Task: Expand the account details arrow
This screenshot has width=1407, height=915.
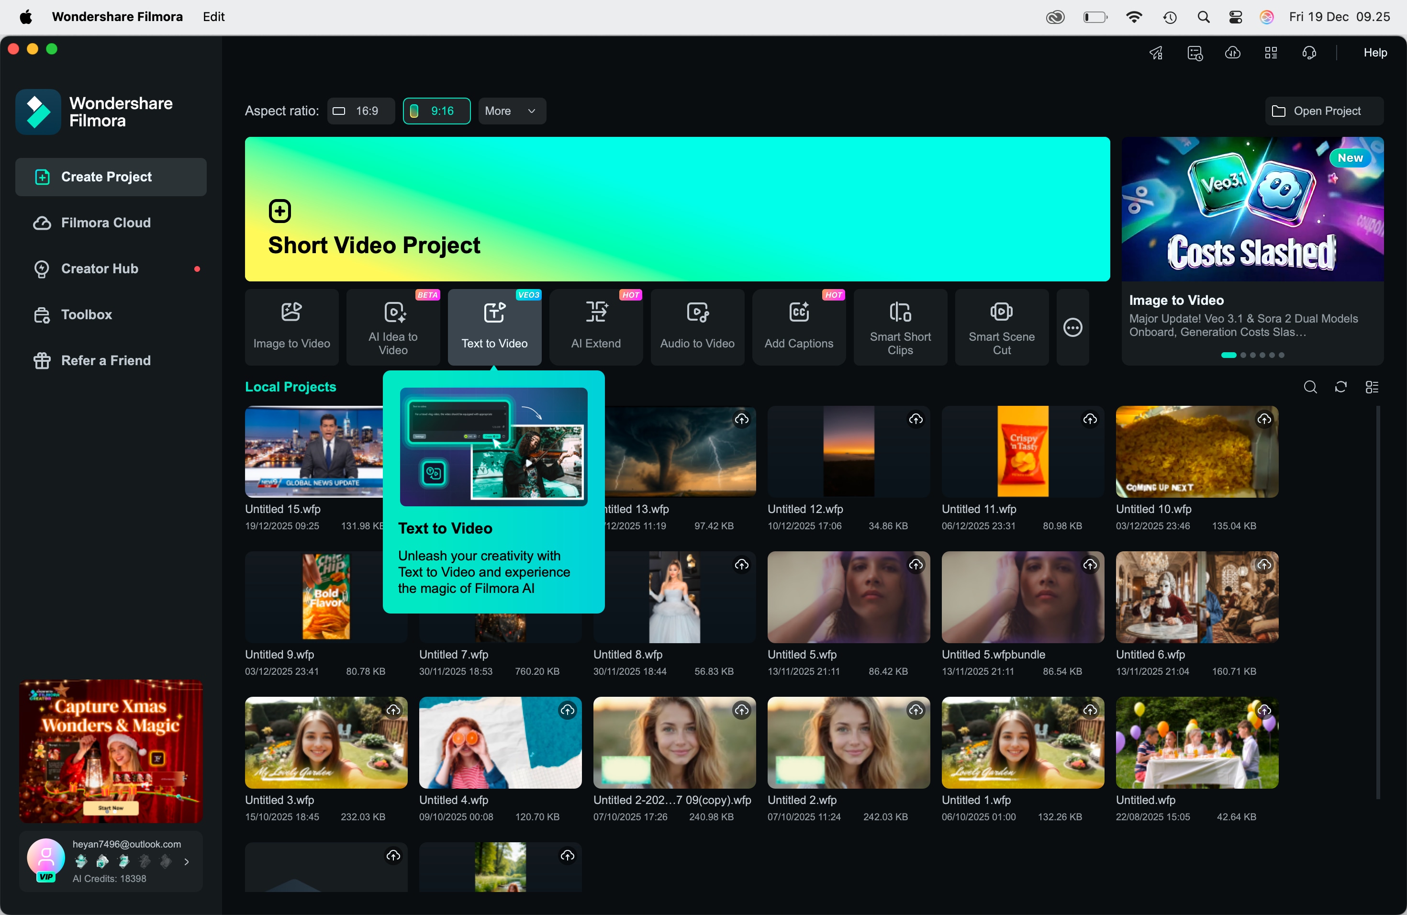Action: pyautogui.click(x=187, y=862)
